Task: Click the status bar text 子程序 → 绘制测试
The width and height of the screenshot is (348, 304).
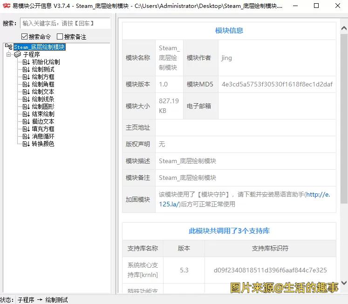Action: point(42,300)
